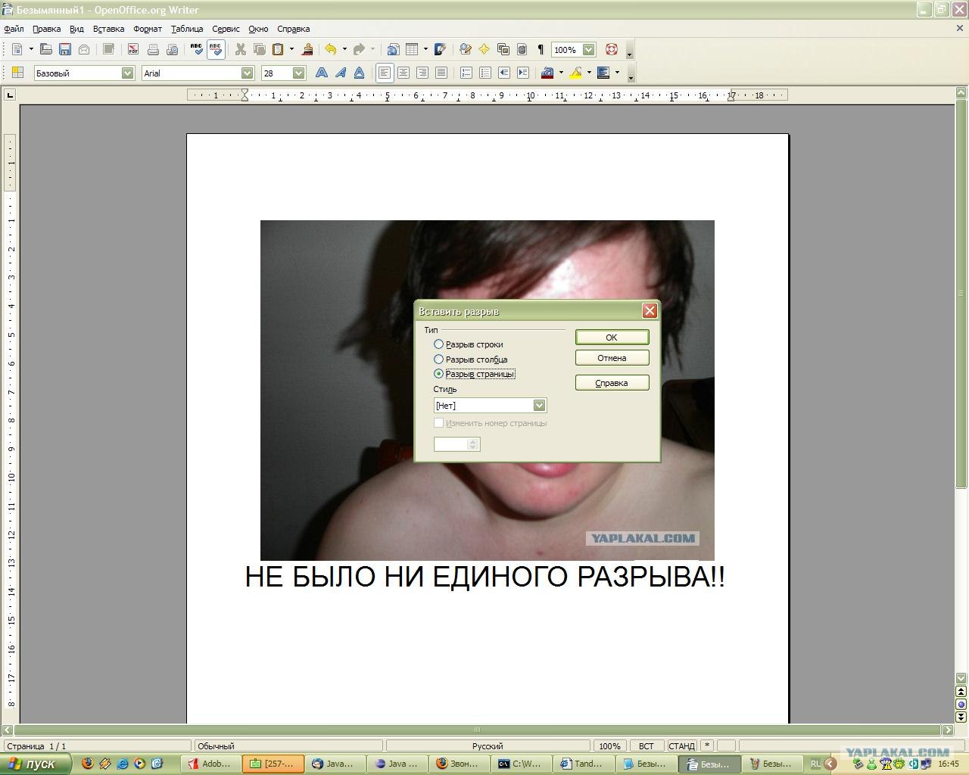Click the highlighting color swatch icon
The height and width of the screenshot is (775, 969).
[x=576, y=73]
